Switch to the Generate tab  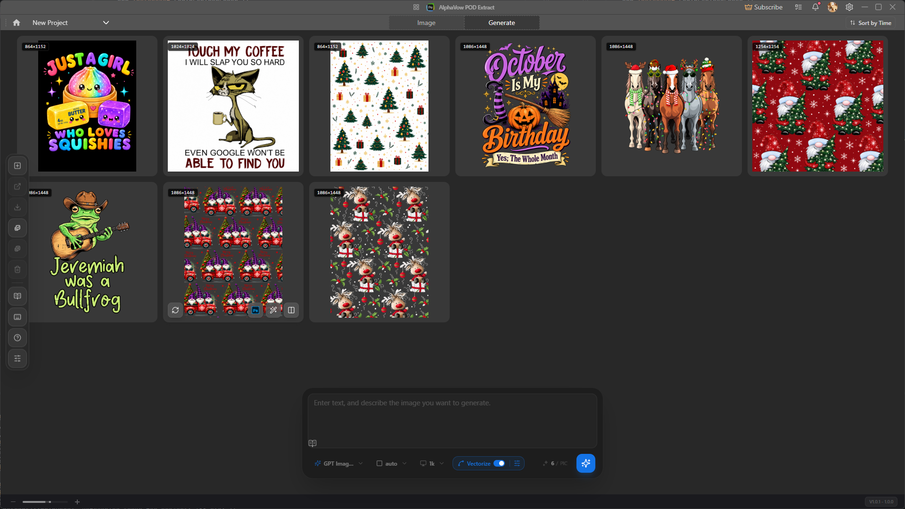[502, 23]
